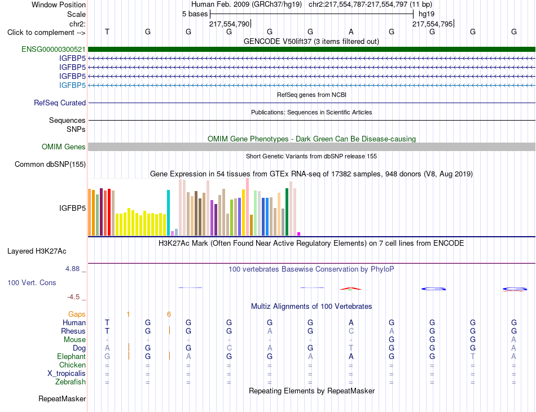Click the Mouse alignment row label
536x412 pixels.
pos(74,340)
